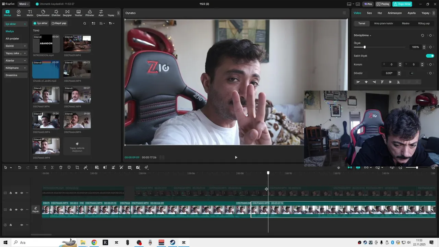439x247 pixels.
Task: Open the filter dropdown in media panel
Action: point(111,23)
